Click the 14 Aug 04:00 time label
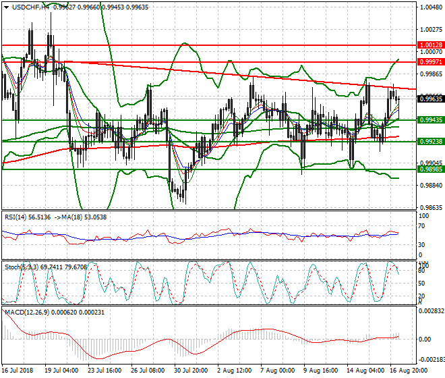The height and width of the screenshot is (378, 445). point(364,371)
